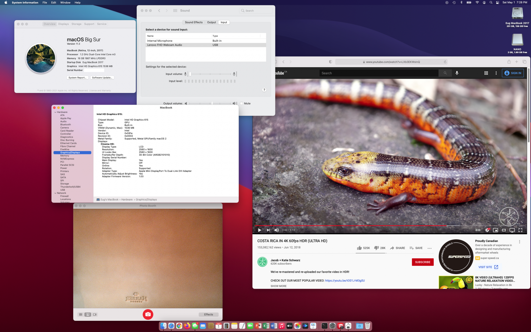Select Photo Booth four-up grid capture mode
The width and height of the screenshot is (531, 332).
tap(80, 314)
